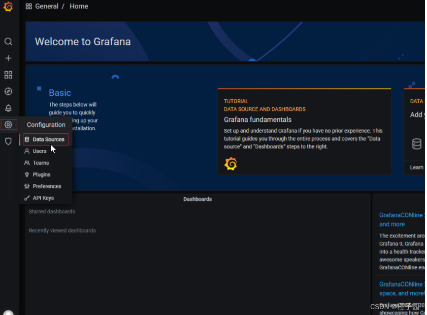Click the Create plus icon
The width and height of the screenshot is (427, 315).
8,58
